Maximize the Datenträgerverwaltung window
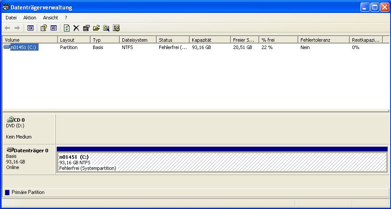The height and width of the screenshot is (209, 391). (x=375, y=7)
